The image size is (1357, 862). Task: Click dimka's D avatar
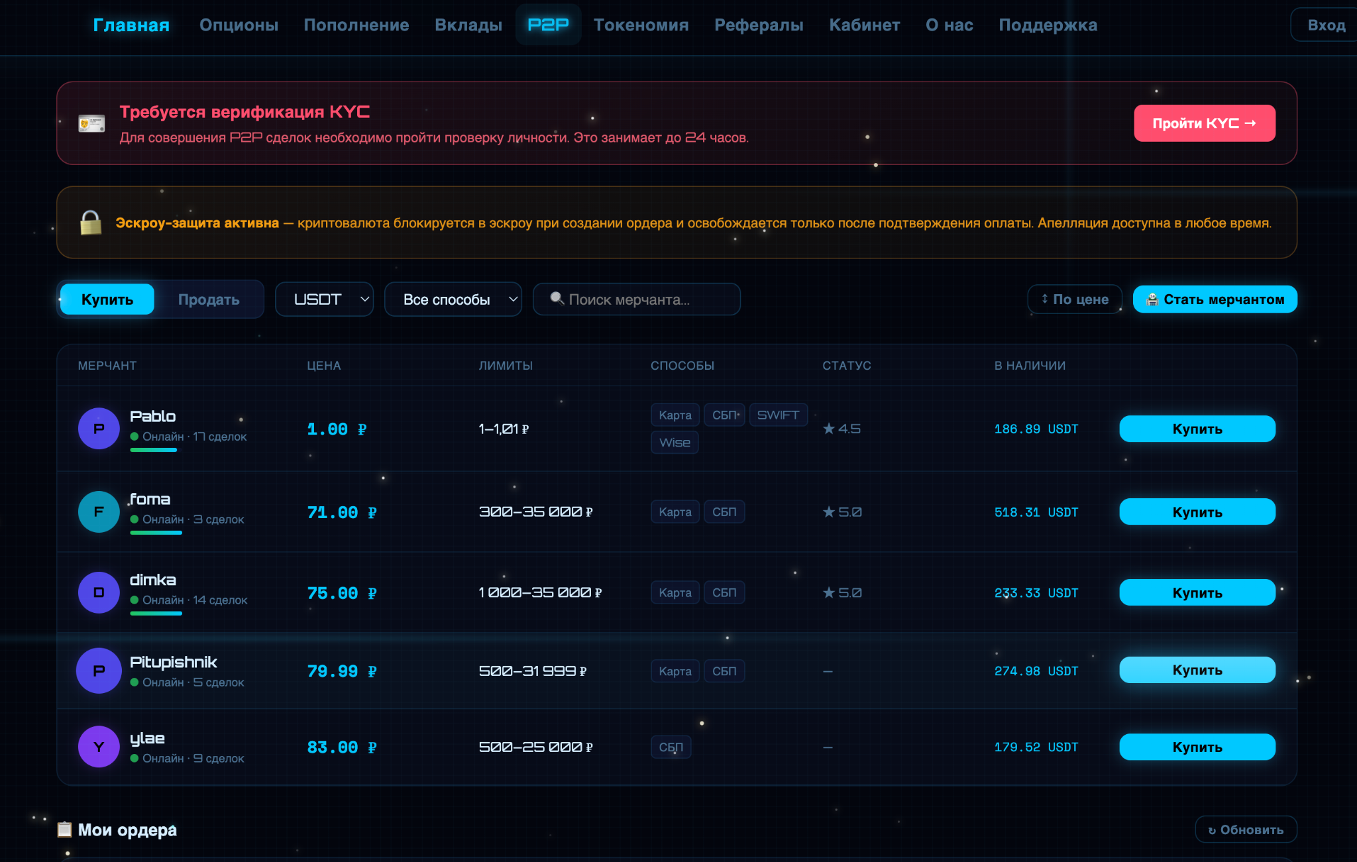pos(99,592)
